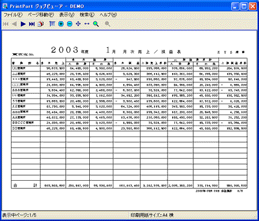The height and width of the screenshot is (221, 259).
Task: Open the ページ移動(P) menu
Action: tap(41, 15)
